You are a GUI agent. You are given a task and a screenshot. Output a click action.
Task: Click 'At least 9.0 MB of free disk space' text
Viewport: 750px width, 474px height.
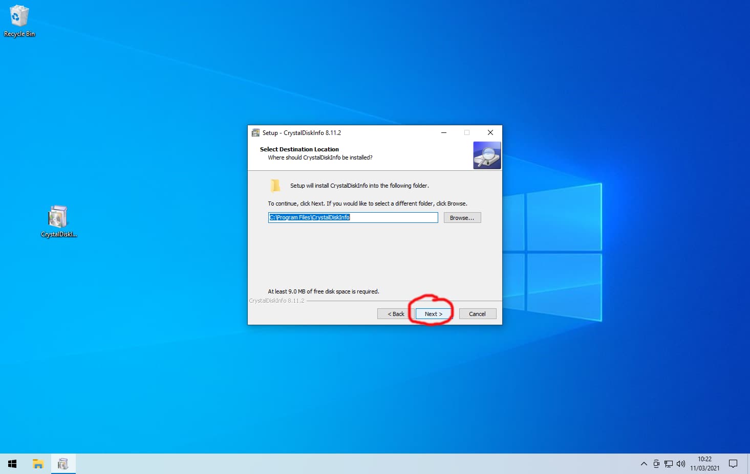coord(324,291)
